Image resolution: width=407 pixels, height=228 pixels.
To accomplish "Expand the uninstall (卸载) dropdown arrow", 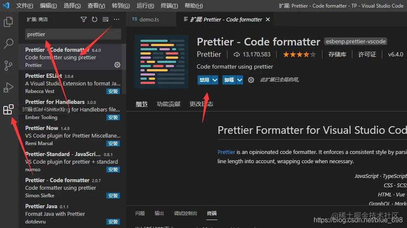I will 240,80.
